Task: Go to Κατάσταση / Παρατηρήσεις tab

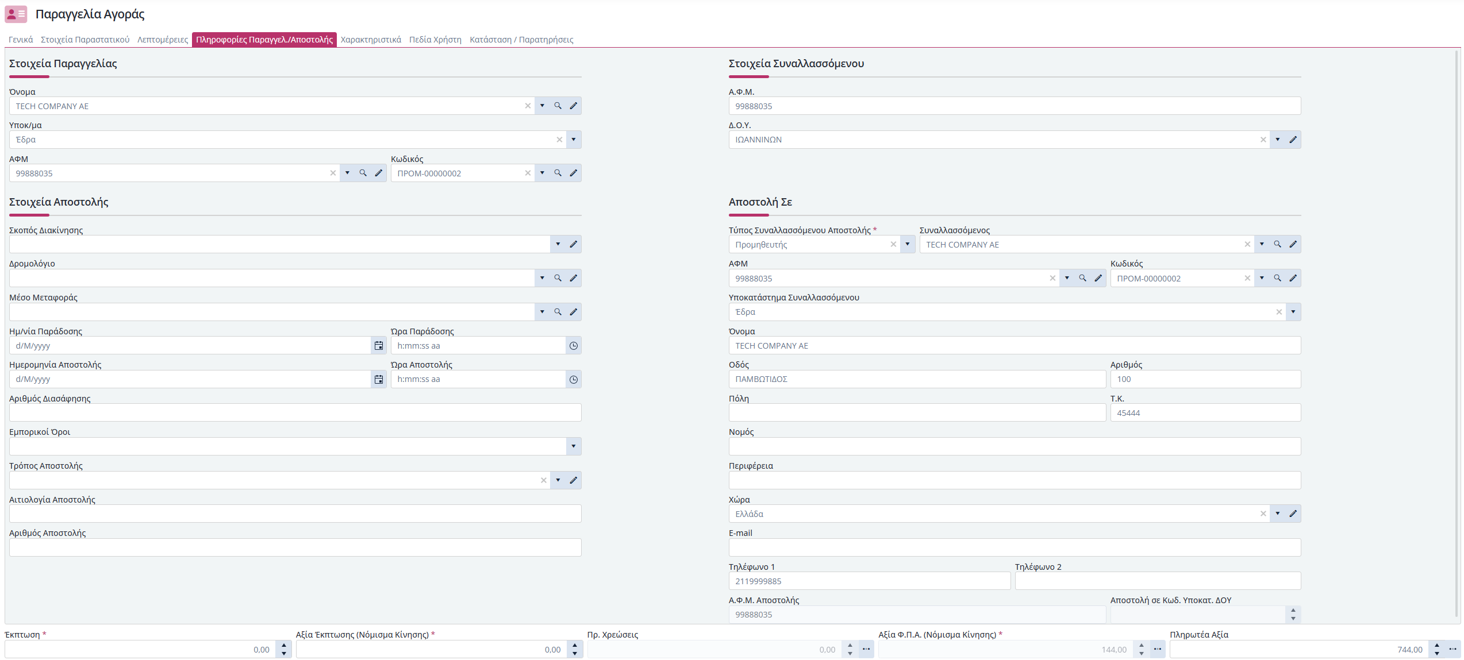Action: pos(521,40)
